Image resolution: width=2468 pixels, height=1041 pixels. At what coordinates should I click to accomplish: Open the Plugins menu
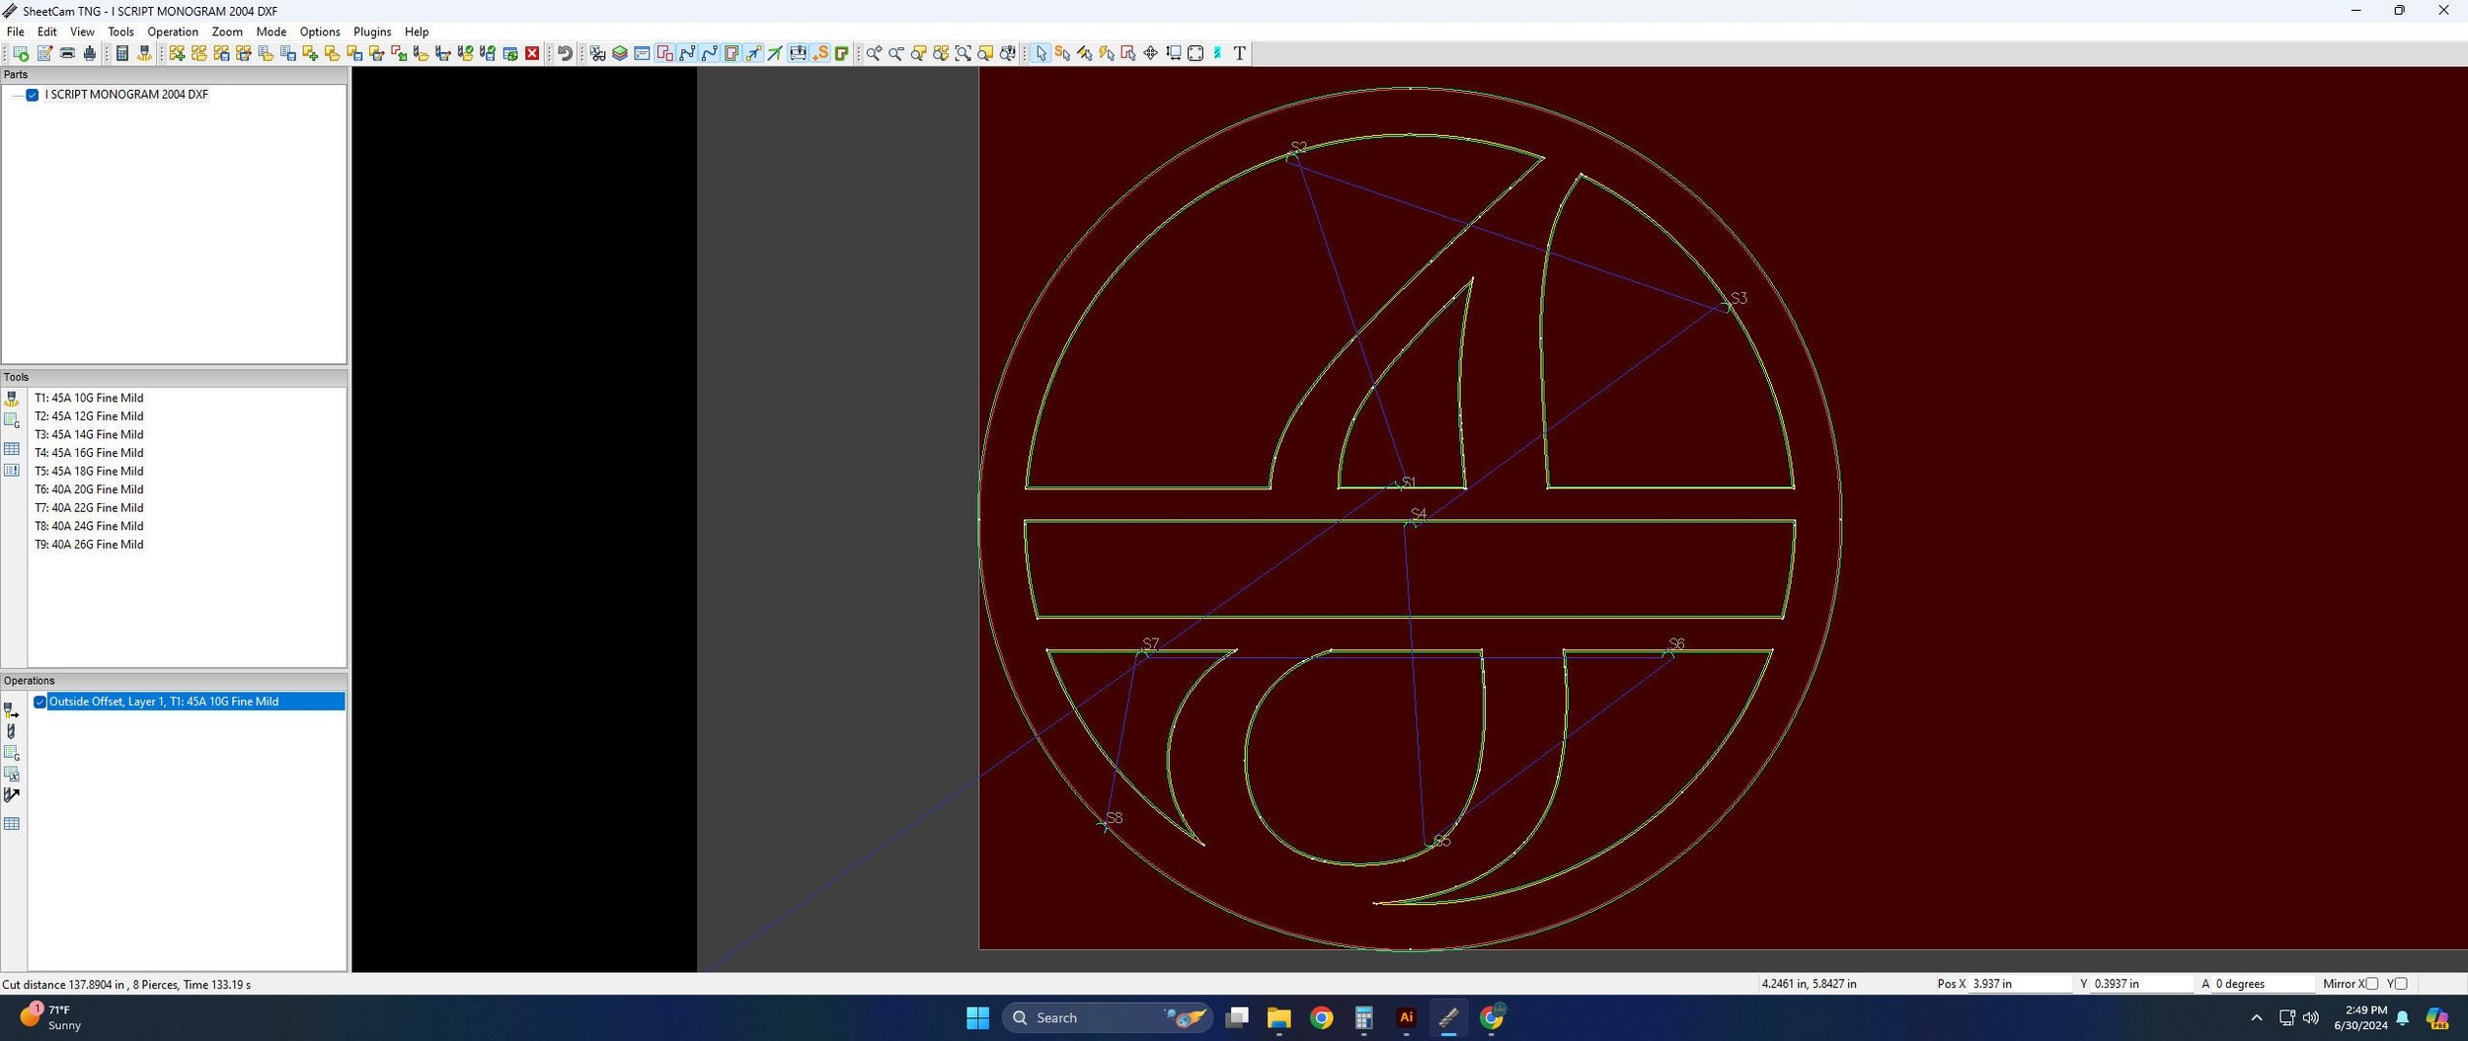pos(372,32)
